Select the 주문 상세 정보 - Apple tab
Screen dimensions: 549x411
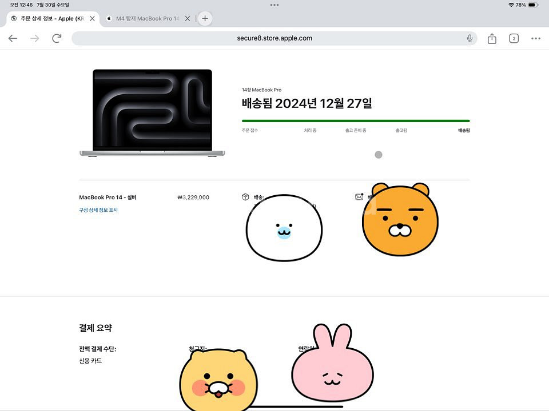coord(52,18)
